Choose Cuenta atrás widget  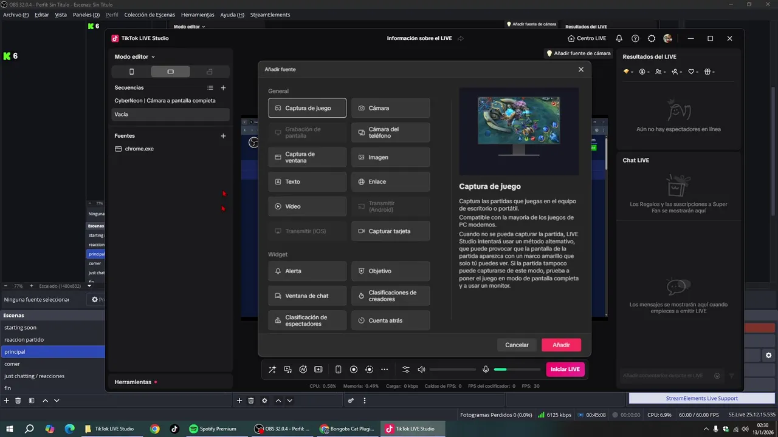point(391,320)
